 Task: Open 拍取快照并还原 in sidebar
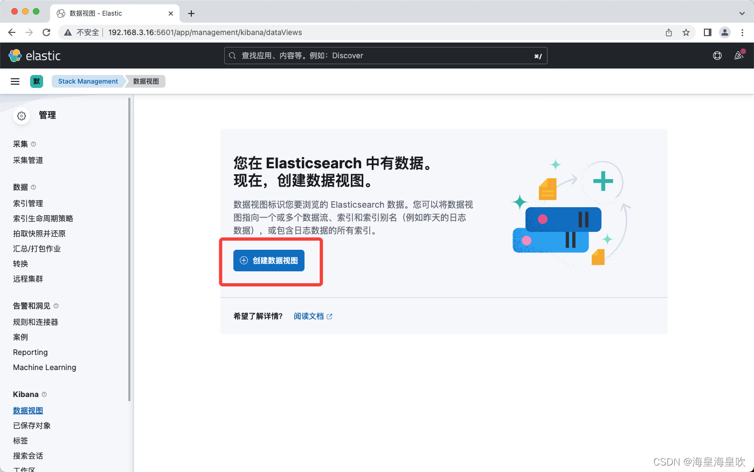point(39,234)
